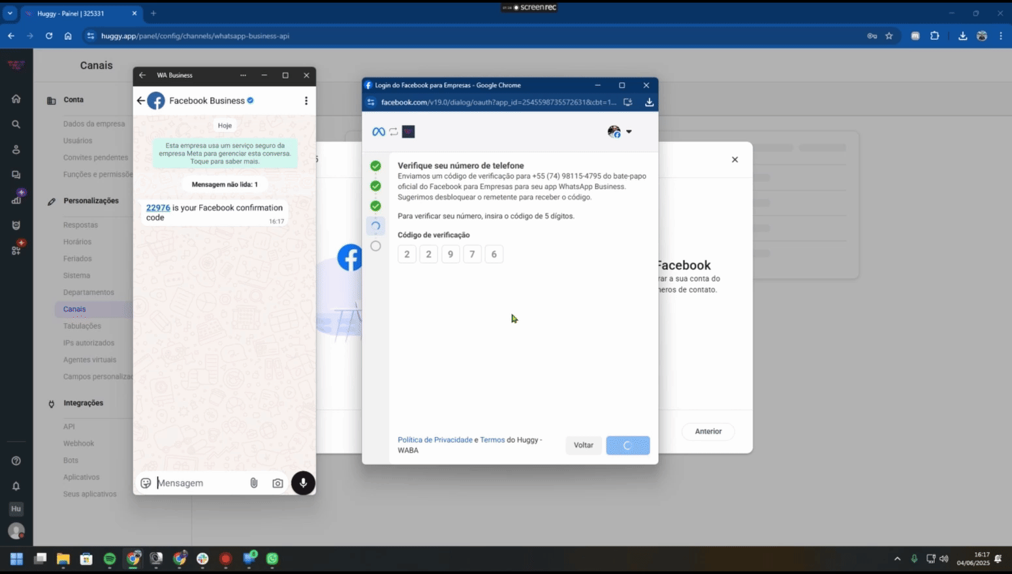The height and width of the screenshot is (574, 1012).
Task: Open Windows Start menu
Action: click(x=16, y=559)
